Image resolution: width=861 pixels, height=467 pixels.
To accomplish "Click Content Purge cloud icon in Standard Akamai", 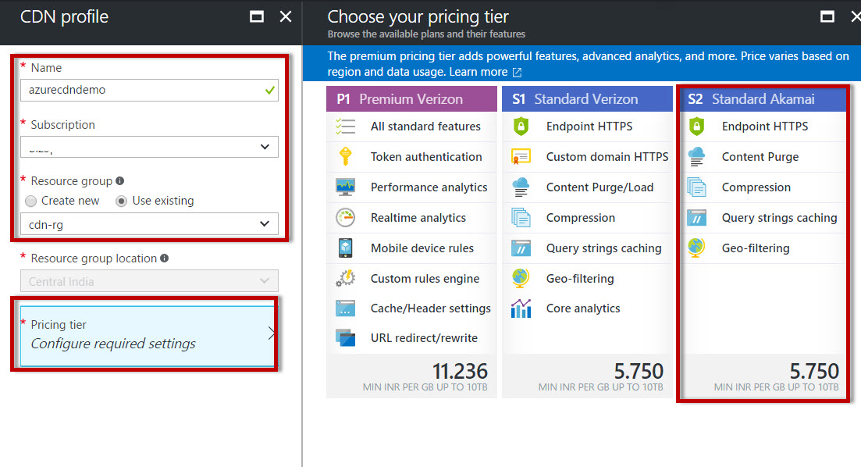I will point(696,157).
